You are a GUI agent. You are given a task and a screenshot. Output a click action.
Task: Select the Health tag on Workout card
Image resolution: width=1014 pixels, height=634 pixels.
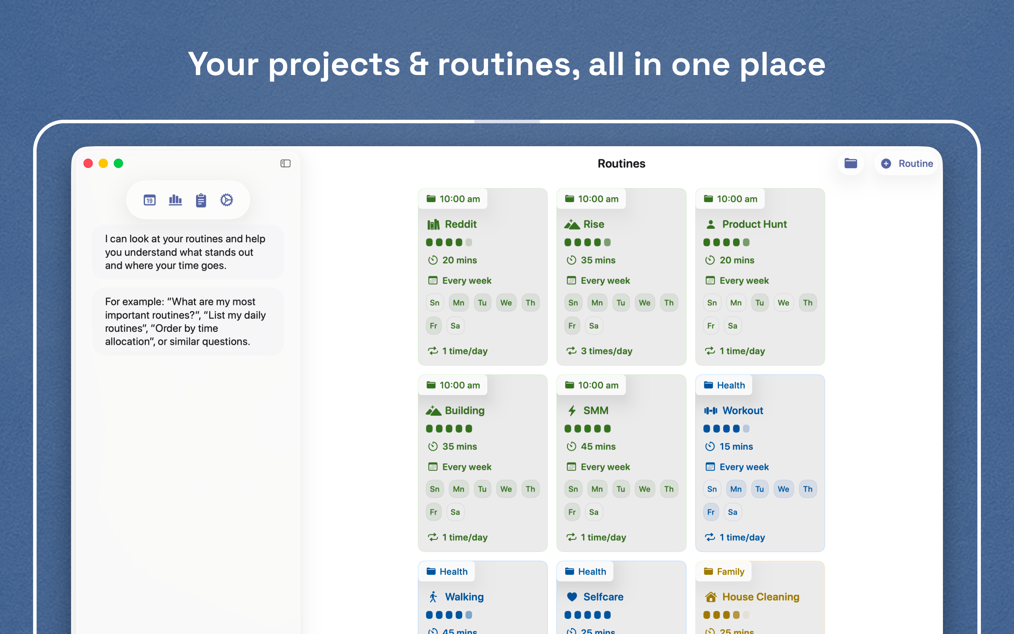coord(724,385)
